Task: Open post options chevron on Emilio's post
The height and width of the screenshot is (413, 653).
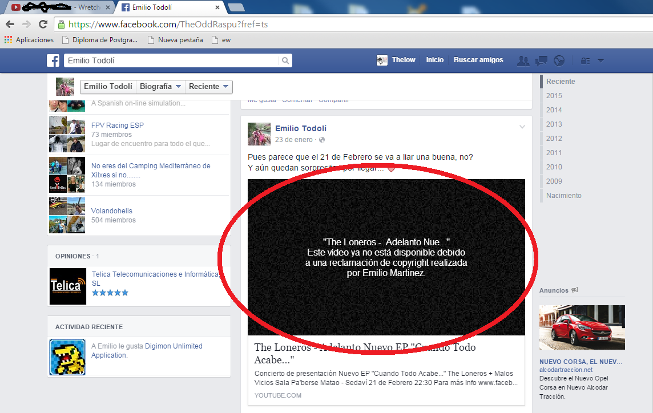Action: (522, 127)
